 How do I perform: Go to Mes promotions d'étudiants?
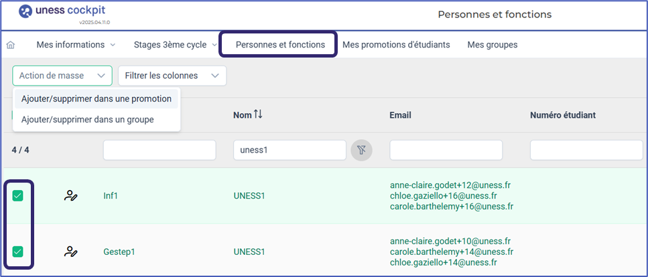[x=396, y=45]
